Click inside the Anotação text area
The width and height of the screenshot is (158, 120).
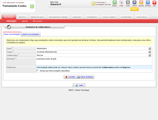pos(94,61)
